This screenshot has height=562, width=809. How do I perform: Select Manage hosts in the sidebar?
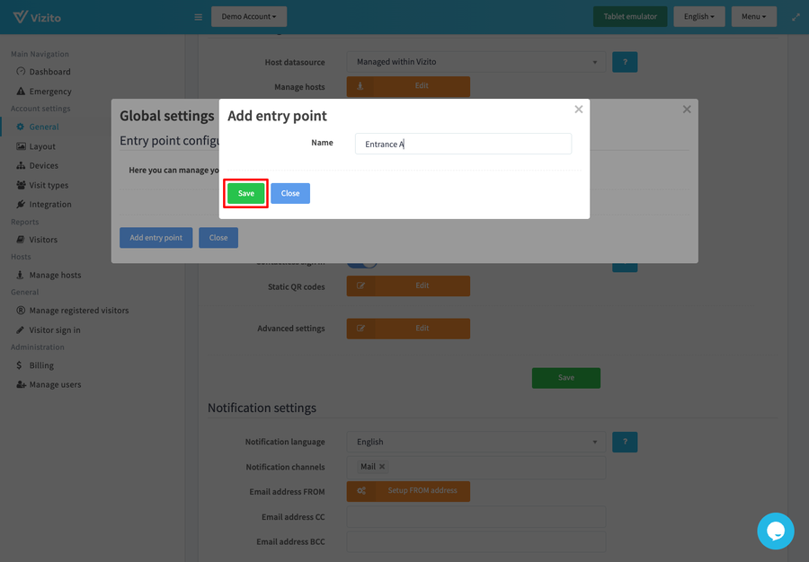[57, 275]
